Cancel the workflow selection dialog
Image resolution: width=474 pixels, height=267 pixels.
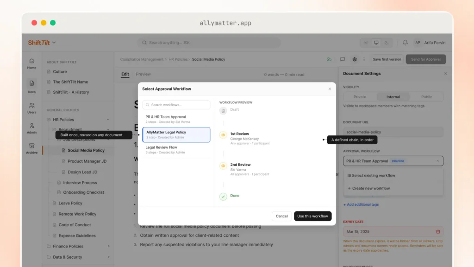281,216
